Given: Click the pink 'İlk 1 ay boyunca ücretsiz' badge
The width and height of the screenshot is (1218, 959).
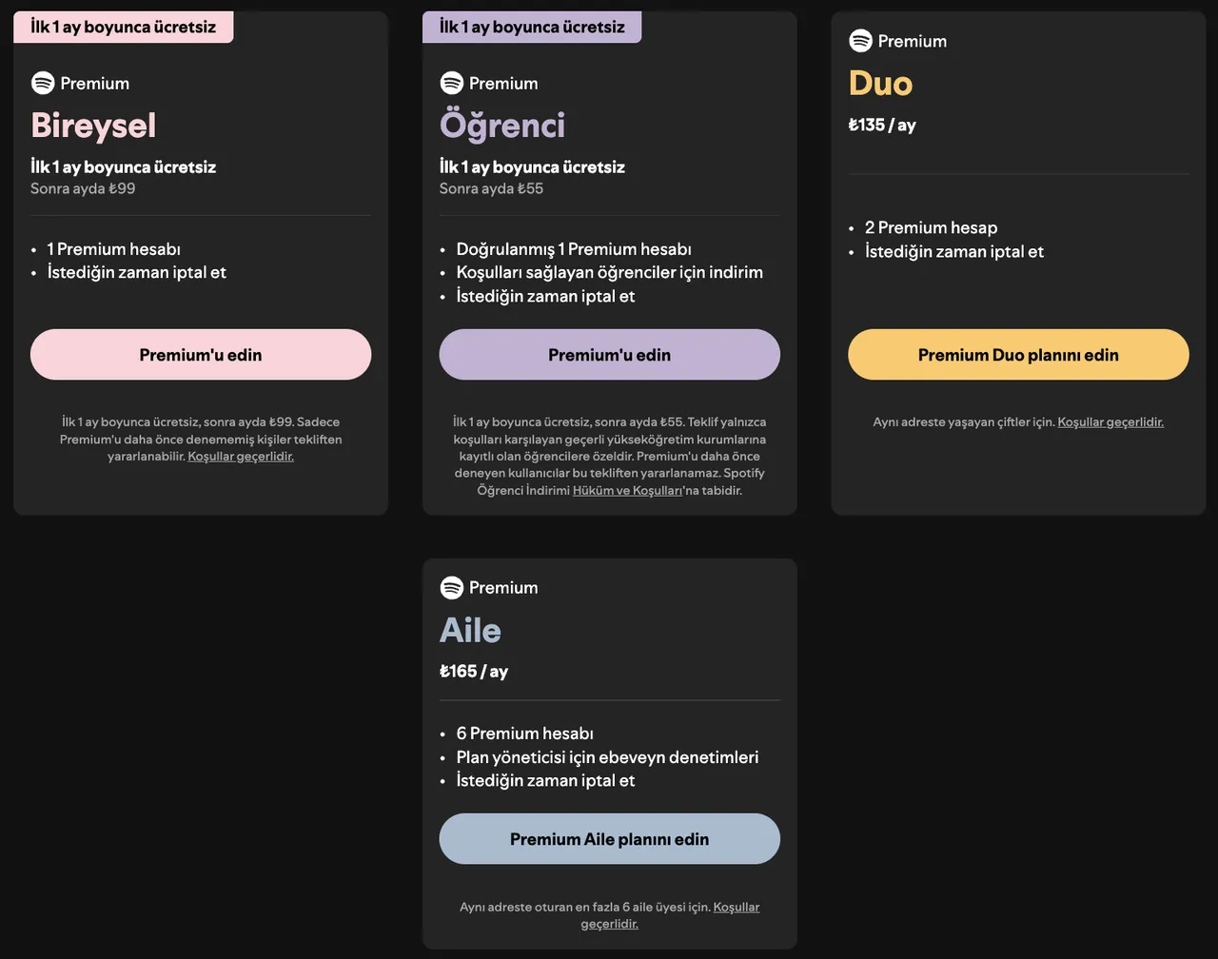Looking at the screenshot, I should [123, 27].
